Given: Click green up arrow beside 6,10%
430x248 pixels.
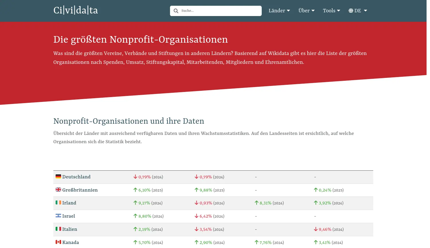Looking at the screenshot, I should [135, 190].
